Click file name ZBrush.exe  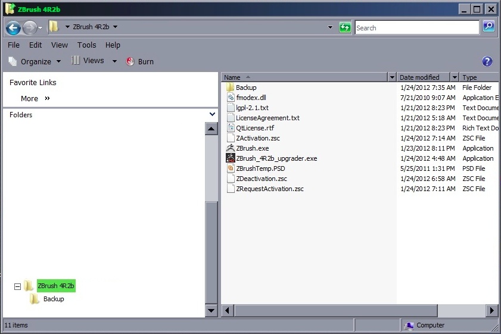[253, 148]
